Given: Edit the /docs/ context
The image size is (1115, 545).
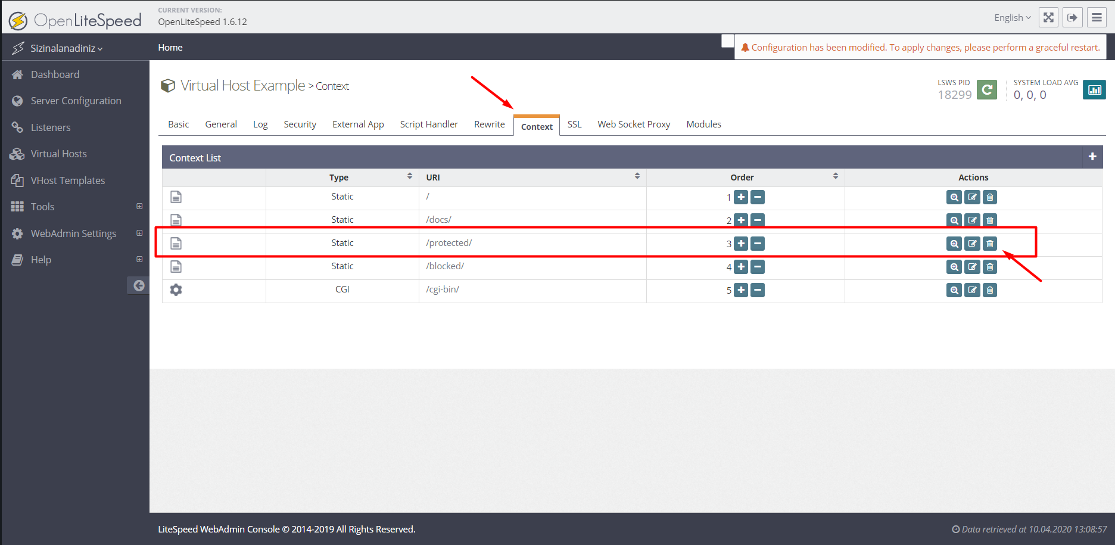Looking at the screenshot, I should 972,220.
